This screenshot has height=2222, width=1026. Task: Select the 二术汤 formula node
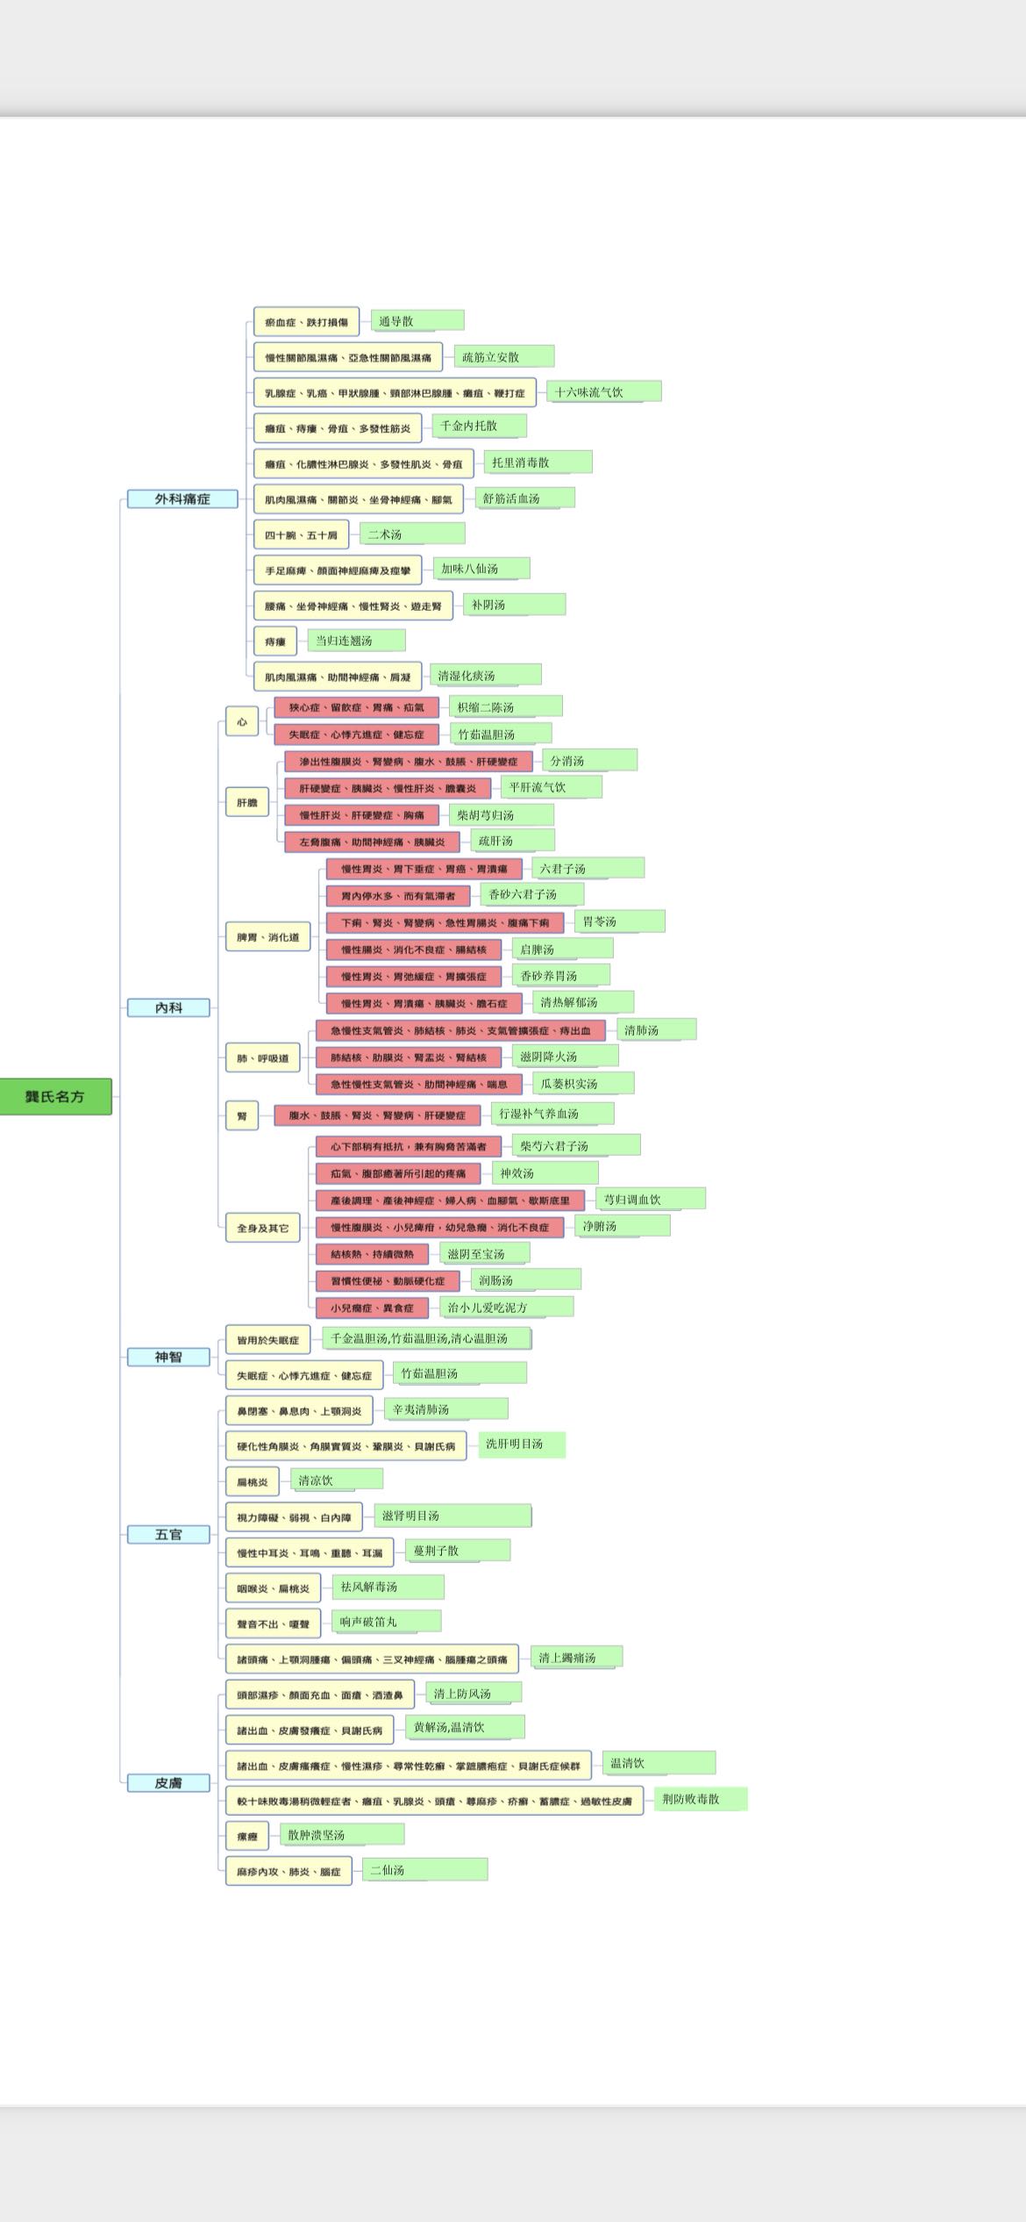[412, 534]
